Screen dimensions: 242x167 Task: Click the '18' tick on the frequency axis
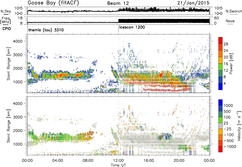(x=20, y=18)
